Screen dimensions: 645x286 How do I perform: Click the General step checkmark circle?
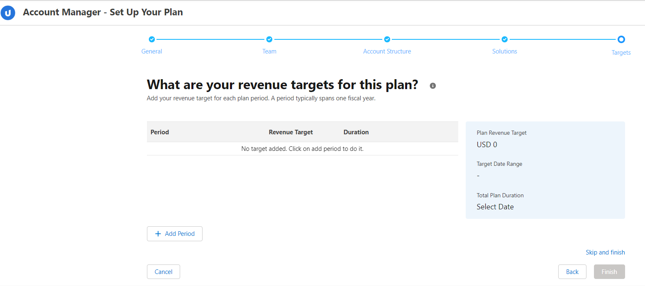(152, 39)
